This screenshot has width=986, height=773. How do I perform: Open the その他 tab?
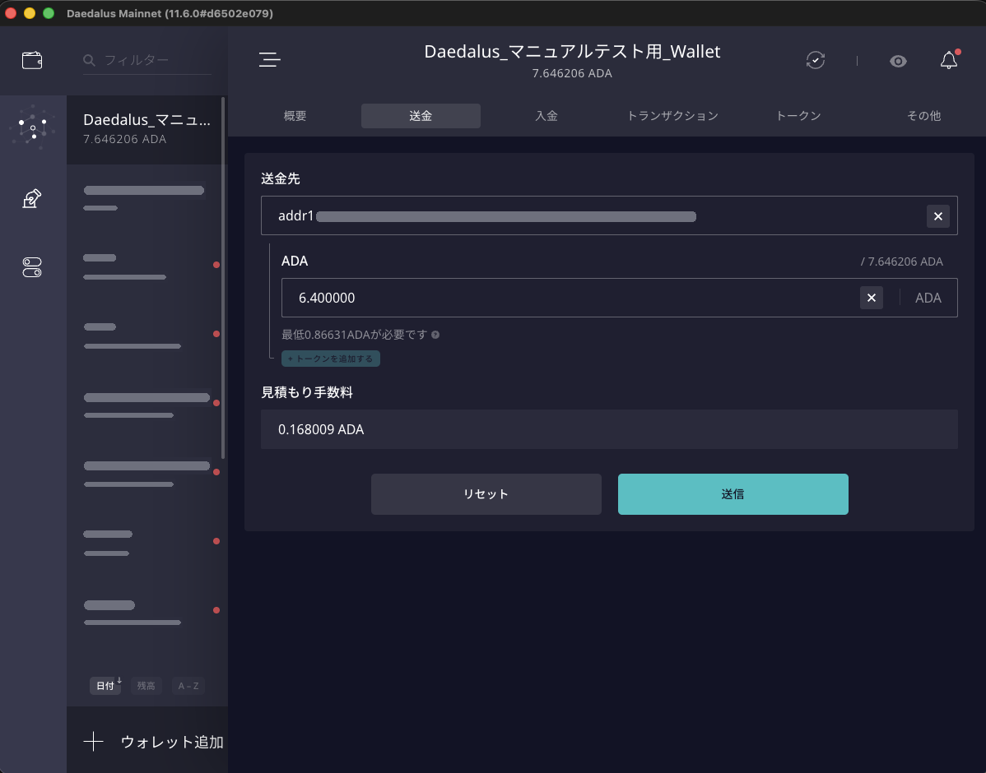click(x=923, y=116)
